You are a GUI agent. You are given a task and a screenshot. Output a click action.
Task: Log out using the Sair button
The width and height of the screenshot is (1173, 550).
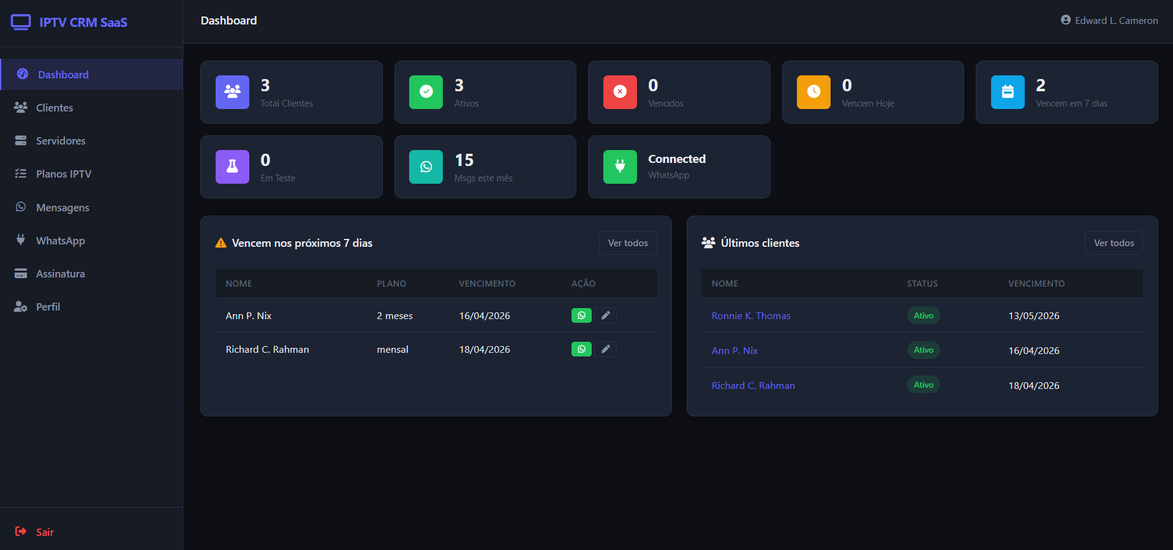click(x=44, y=532)
